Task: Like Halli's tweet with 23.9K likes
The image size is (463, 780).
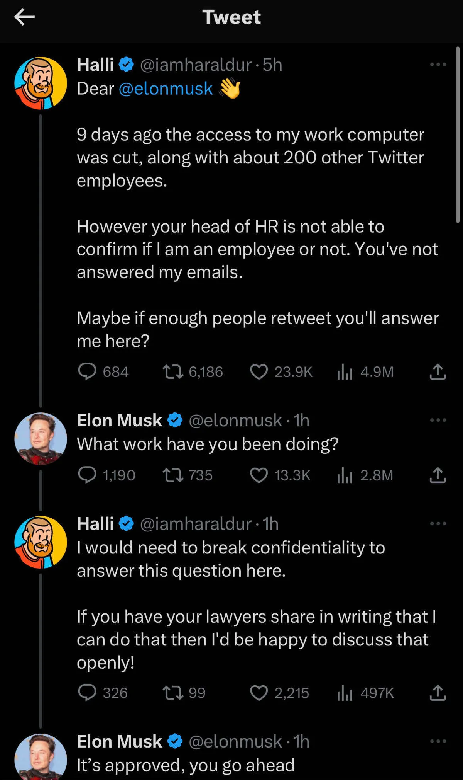Action: (259, 372)
